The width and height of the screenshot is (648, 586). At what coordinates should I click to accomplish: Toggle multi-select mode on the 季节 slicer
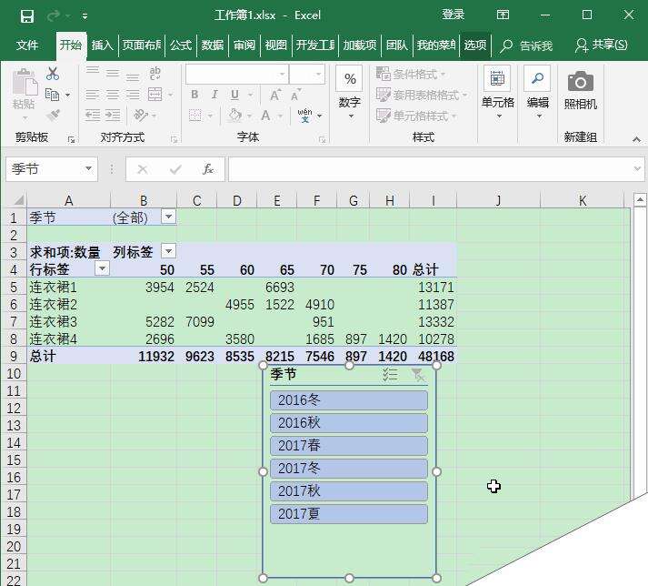coord(390,375)
